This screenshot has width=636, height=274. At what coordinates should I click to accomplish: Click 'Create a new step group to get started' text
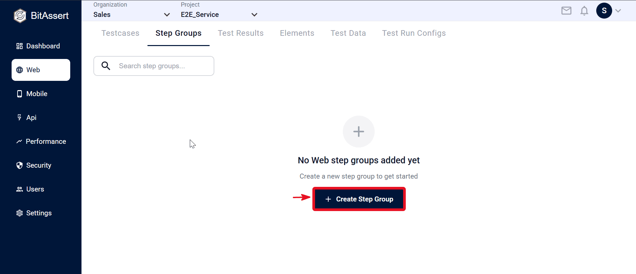pyautogui.click(x=359, y=176)
